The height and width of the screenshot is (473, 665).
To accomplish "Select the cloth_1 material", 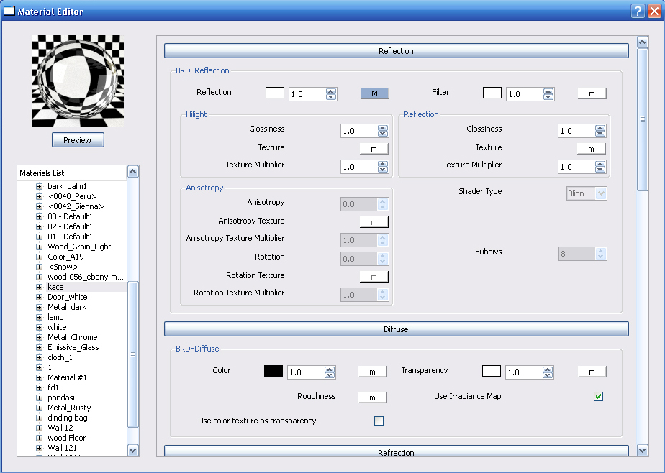I will pyautogui.click(x=60, y=357).
